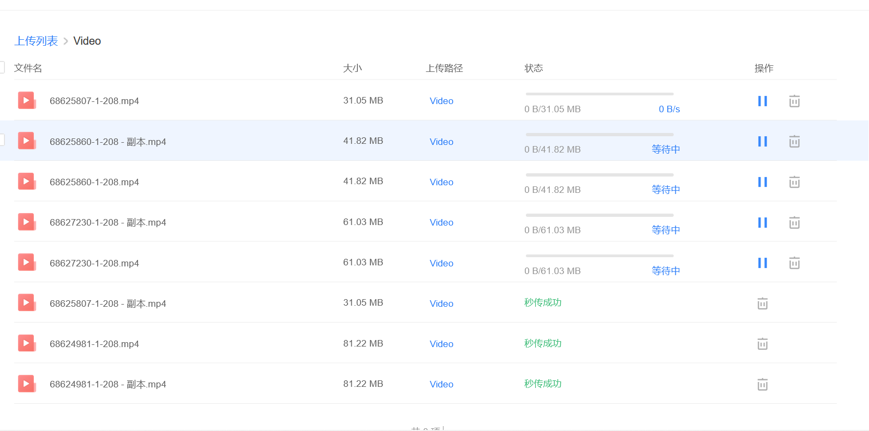Delete 68625807-1-208.mp4 upload task

click(794, 101)
